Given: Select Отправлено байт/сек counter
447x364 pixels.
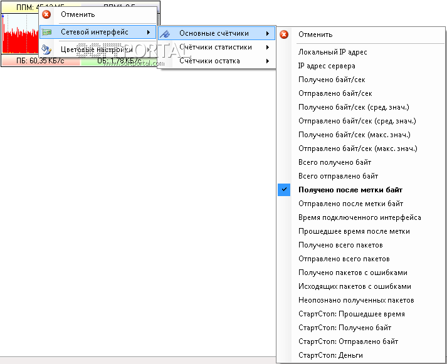Looking at the screenshot, I should pos(361,93).
